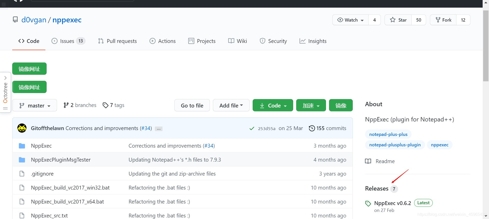Fork the nppexec repository
489x219 pixels.
pyautogui.click(x=443, y=20)
